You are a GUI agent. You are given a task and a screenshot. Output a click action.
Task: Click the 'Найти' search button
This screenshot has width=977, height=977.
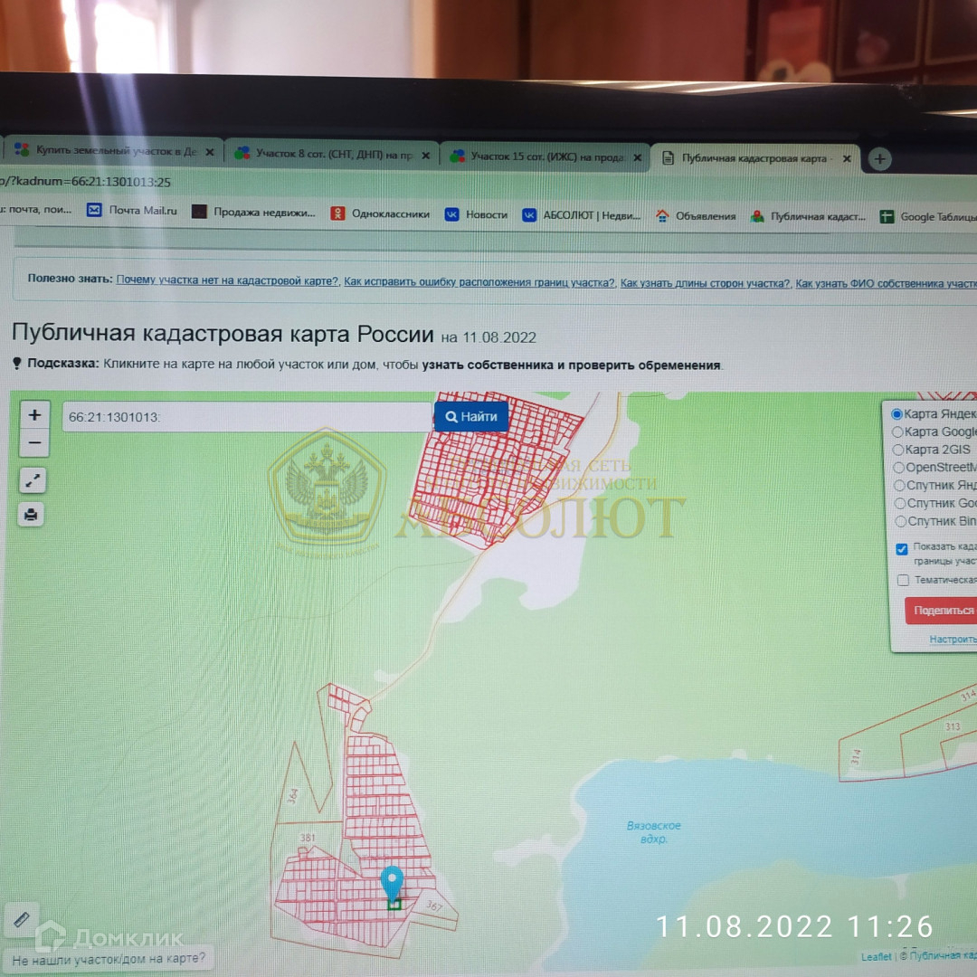click(471, 417)
